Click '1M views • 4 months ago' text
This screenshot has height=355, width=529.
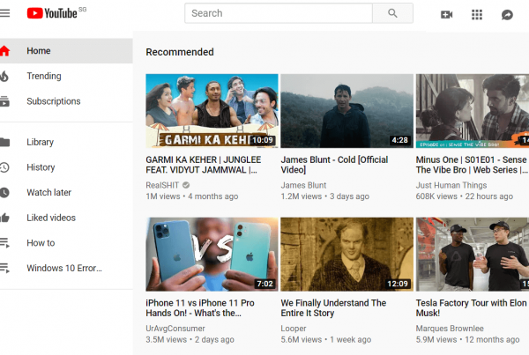click(192, 196)
